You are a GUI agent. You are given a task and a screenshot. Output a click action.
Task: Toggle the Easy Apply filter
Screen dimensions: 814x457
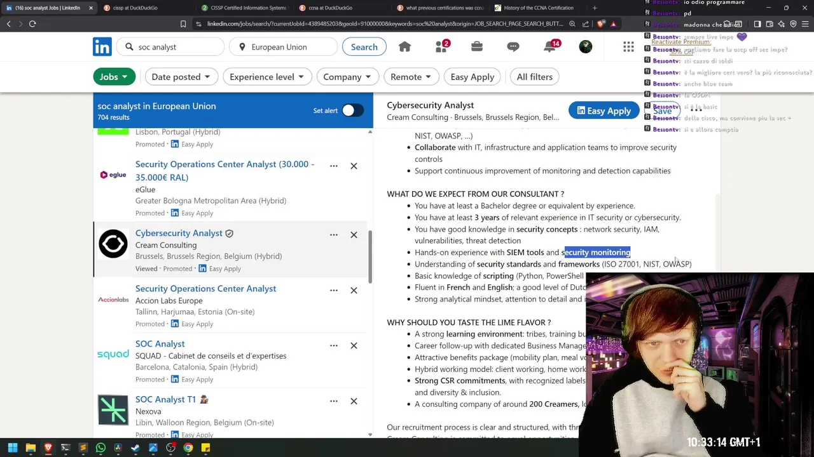click(472, 77)
